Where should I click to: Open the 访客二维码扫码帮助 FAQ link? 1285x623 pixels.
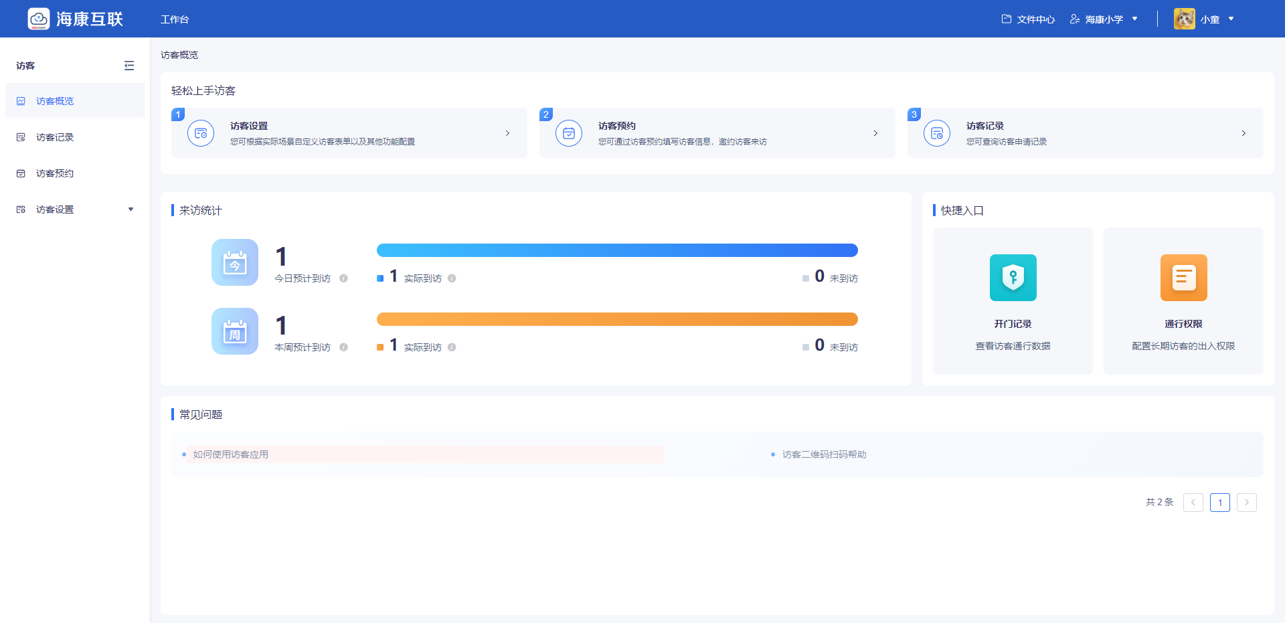824,454
